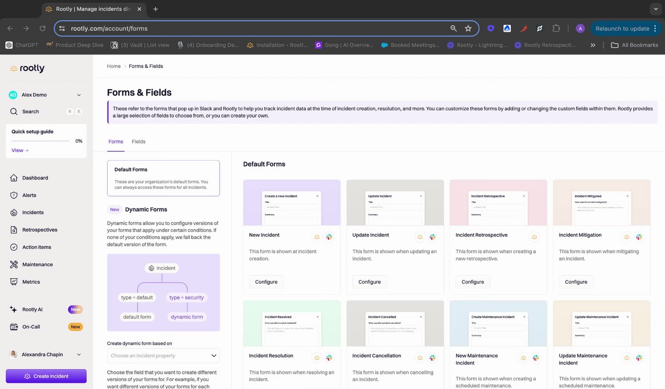Click the dynamic form diagram

(163, 293)
